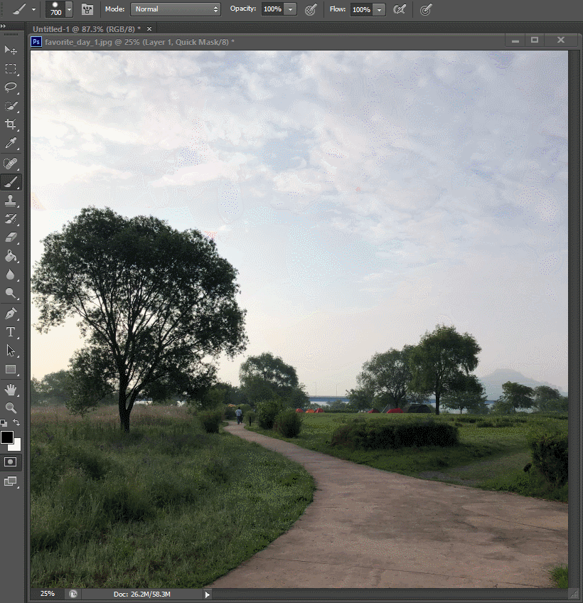Viewport: 583px width, 603px height.
Task: Click the Doc: 26.2M/58.3M status text
Action: click(x=142, y=594)
